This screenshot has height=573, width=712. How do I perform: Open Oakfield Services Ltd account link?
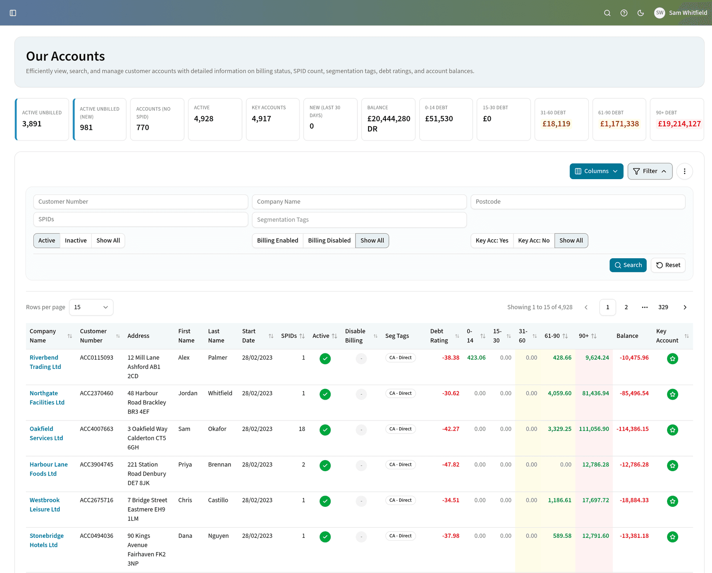pos(46,433)
